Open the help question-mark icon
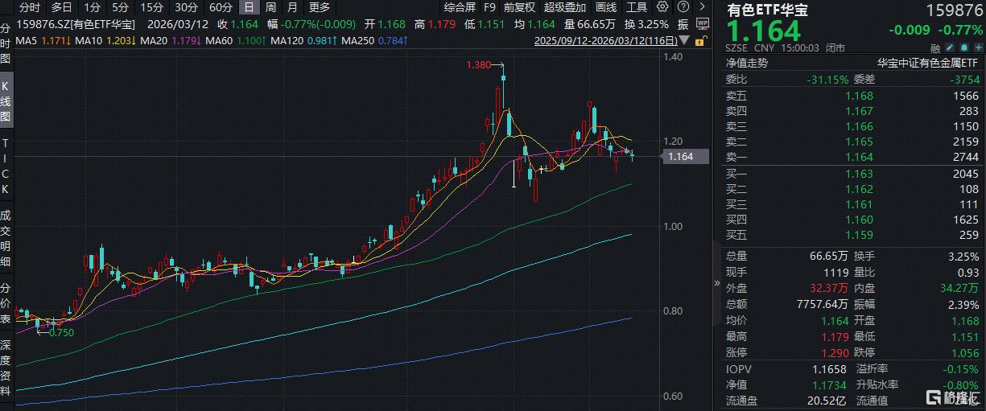The width and height of the screenshot is (986, 411). point(683,6)
